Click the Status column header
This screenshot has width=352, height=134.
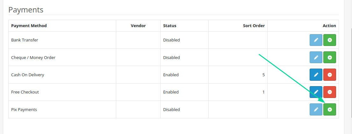pyautogui.click(x=169, y=26)
